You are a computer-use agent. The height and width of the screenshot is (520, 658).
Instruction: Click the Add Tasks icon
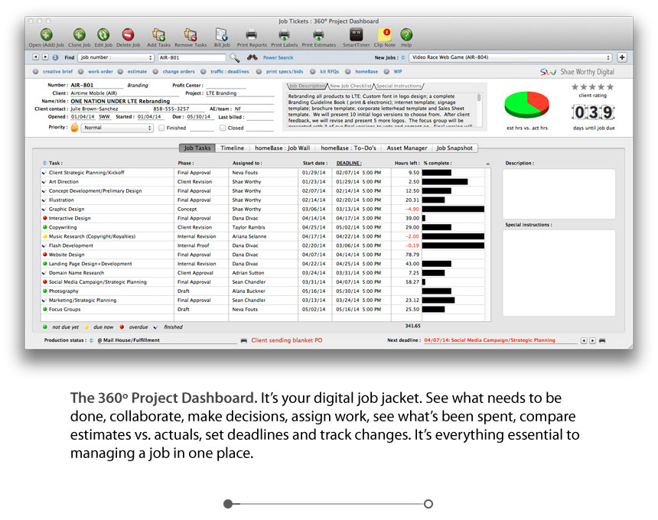coord(158,34)
